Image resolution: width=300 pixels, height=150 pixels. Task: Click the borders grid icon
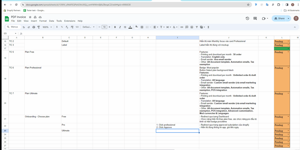(x=142, y=27)
